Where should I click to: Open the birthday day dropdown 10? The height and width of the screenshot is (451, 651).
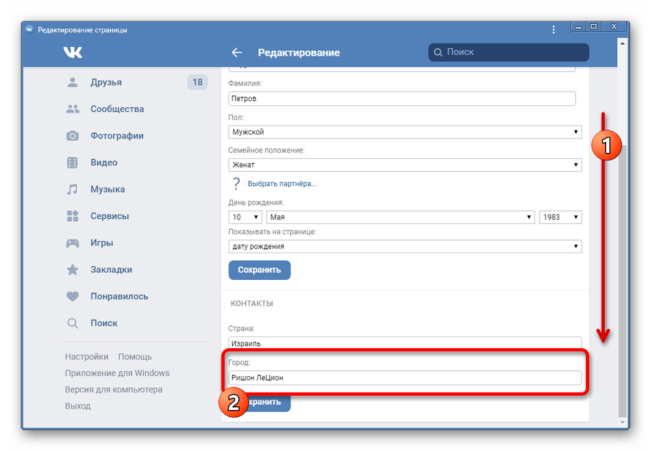point(245,217)
